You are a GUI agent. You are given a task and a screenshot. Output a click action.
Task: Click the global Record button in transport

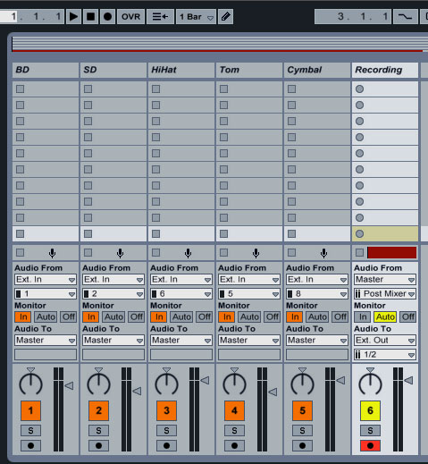[107, 17]
